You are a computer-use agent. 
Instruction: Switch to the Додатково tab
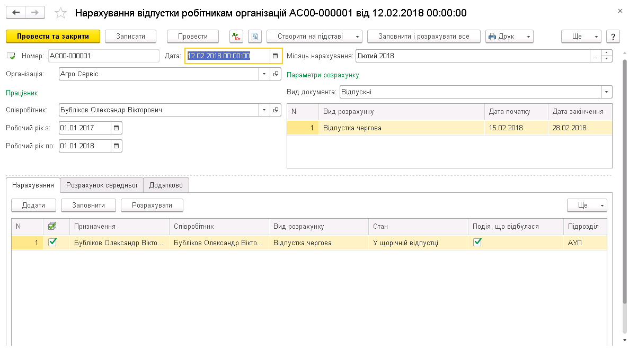coord(166,185)
